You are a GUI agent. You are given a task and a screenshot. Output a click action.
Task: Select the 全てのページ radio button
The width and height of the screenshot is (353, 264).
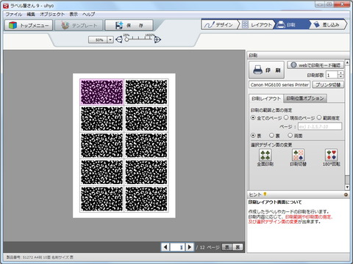point(253,118)
